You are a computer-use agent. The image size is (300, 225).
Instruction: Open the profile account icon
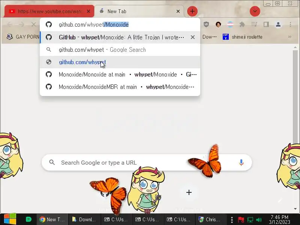[x=278, y=24]
